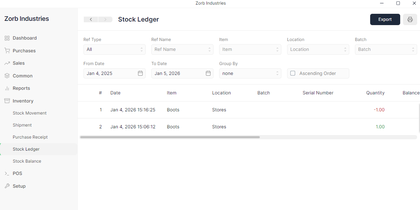Expand the POS sidebar section
The height and width of the screenshot is (210, 420).
18,173
